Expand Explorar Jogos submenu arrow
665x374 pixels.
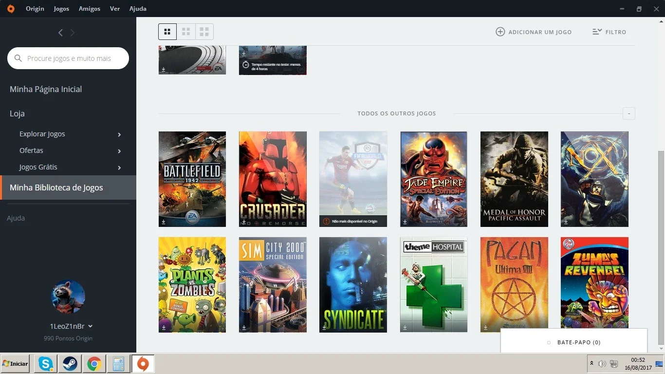pos(119,134)
